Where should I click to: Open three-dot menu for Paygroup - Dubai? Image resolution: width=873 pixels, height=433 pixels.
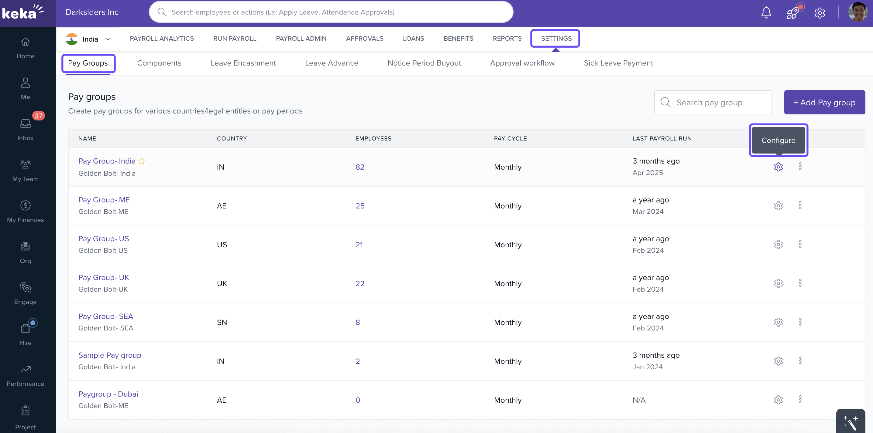coord(800,400)
